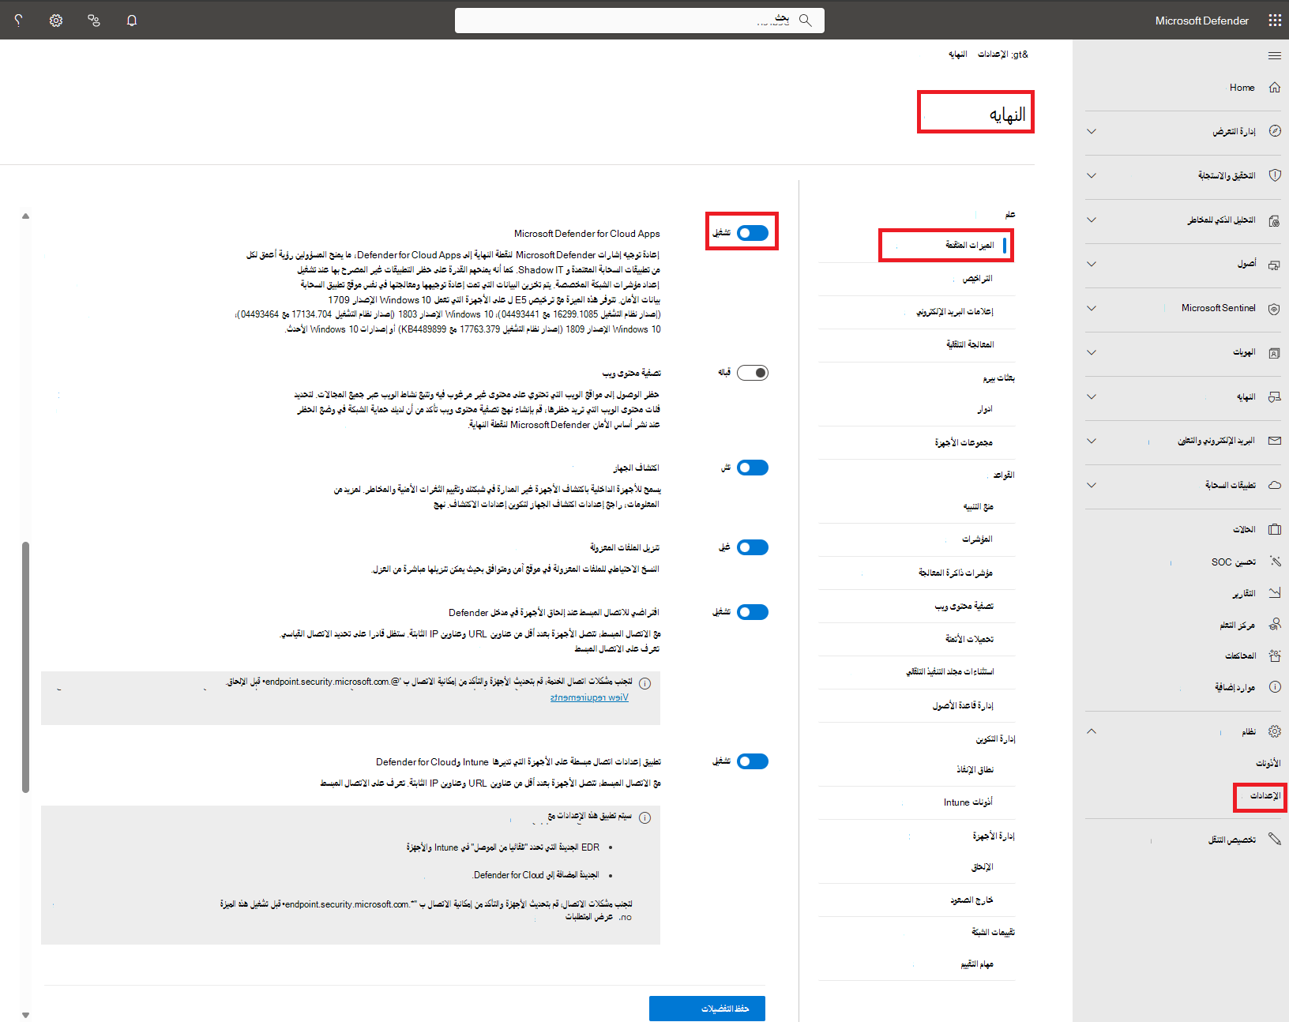The height and width of the screenshot is (1022, 1289).
Task: Toggle Microsoft Defender for Cloud Apps off
Action: (752, 232)
